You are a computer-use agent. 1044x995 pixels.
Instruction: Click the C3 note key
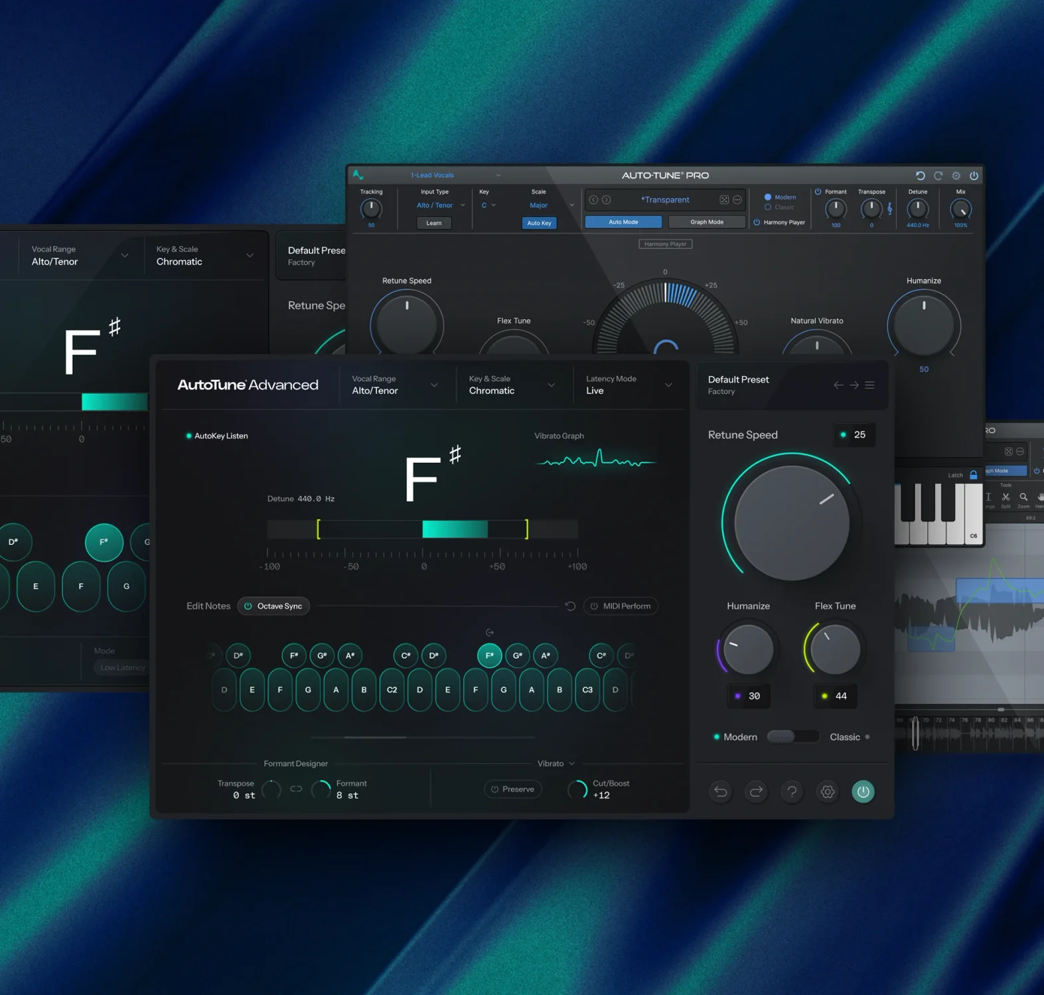tap(587, 690)
